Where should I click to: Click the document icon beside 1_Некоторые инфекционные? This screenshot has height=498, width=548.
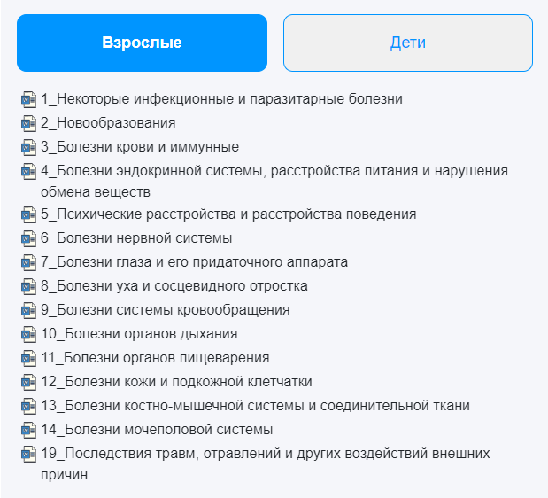coord(29,99)
